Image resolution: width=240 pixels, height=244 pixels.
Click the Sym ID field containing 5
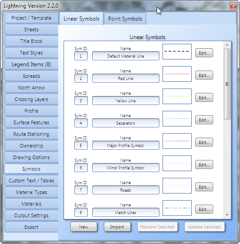coord(81,145)
